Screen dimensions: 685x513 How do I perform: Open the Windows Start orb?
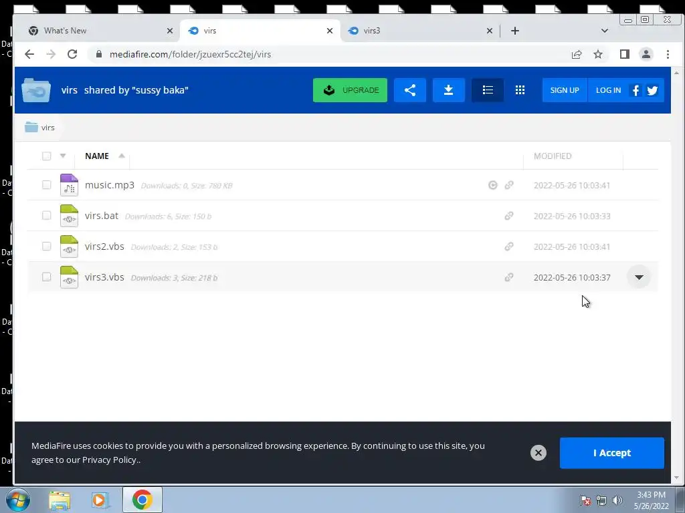(17, 500)
